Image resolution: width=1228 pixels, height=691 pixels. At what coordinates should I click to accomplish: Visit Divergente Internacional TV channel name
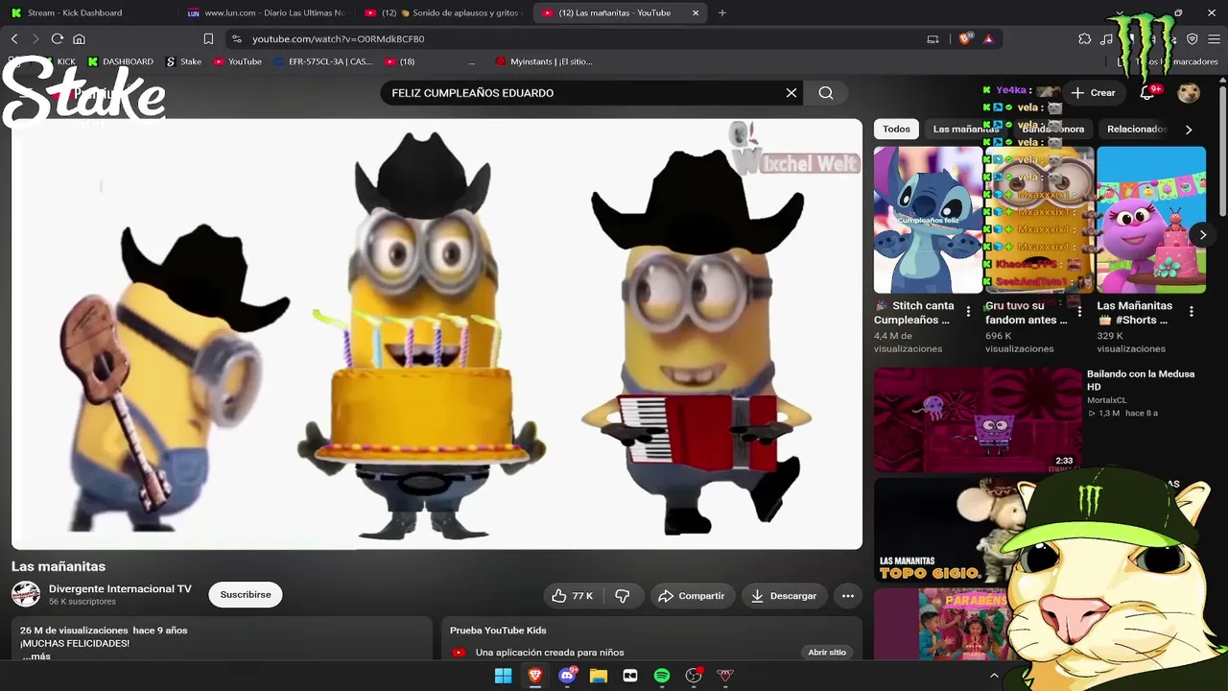[x=120, y=589]
